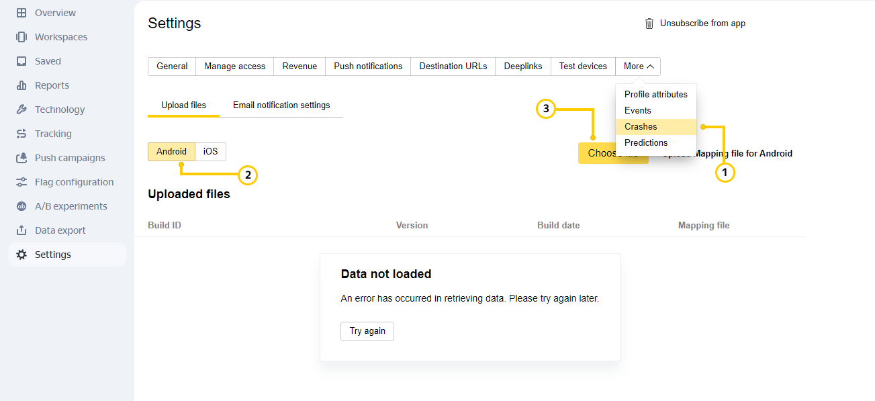Click the trash icon for unsubscribing
The width and height of the screenshot is (875, 401).
649,24
